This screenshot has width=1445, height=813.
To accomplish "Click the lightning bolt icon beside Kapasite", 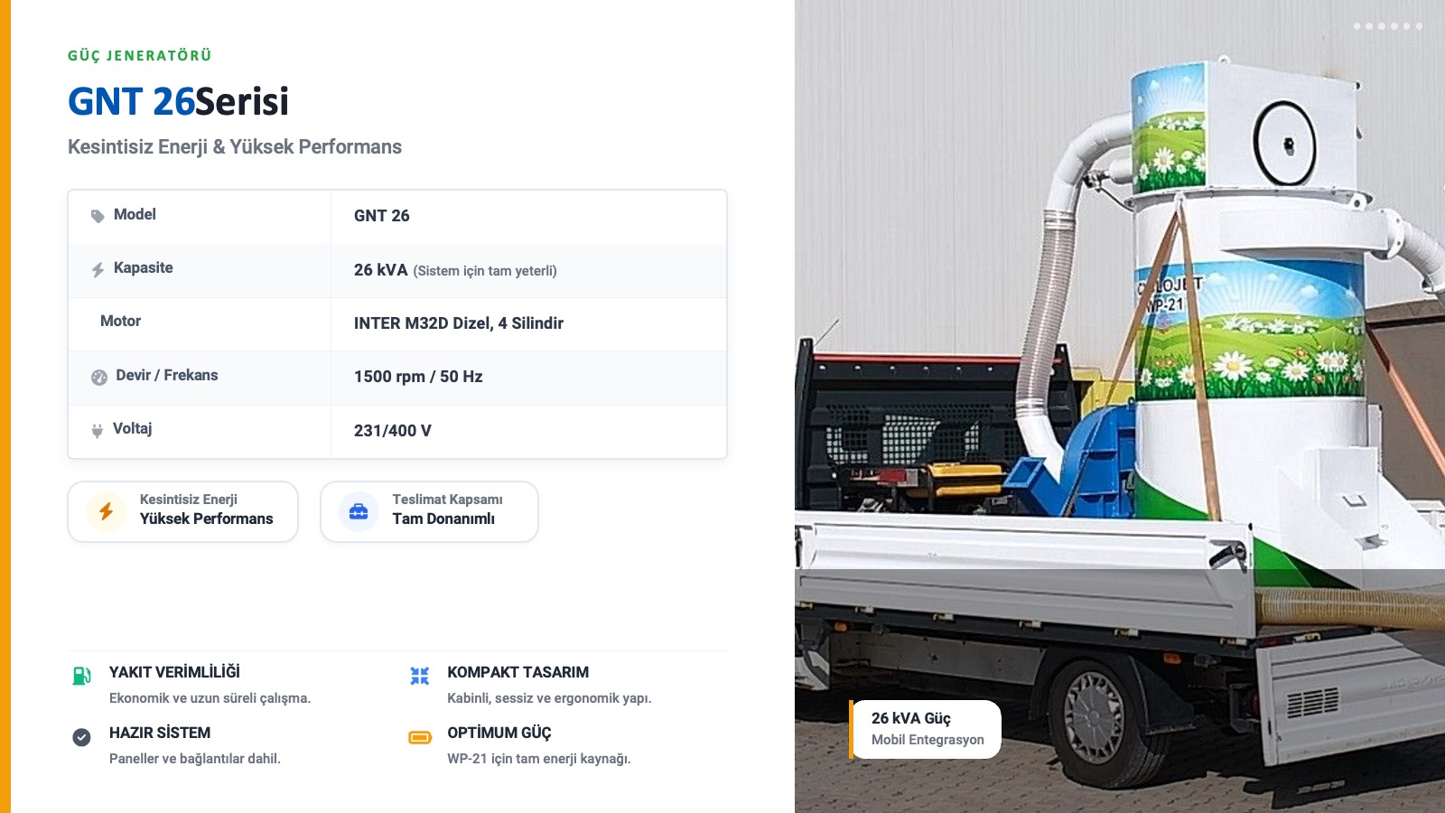I will click(98, 269).
